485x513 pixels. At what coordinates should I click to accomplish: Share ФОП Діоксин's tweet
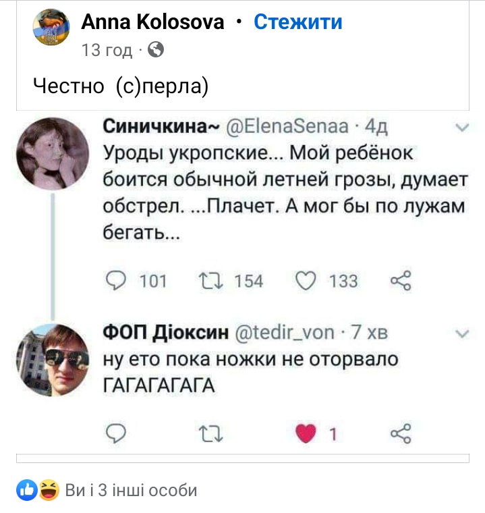coord(401,433)
